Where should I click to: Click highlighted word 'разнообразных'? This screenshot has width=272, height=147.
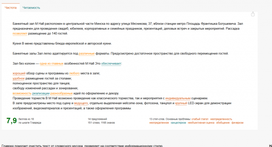[62, 93]
